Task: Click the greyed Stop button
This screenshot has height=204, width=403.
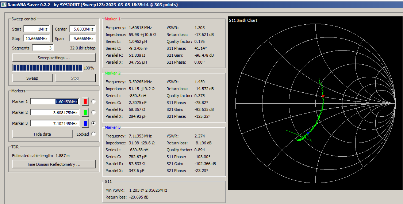Action: click(x=75, y=78)
